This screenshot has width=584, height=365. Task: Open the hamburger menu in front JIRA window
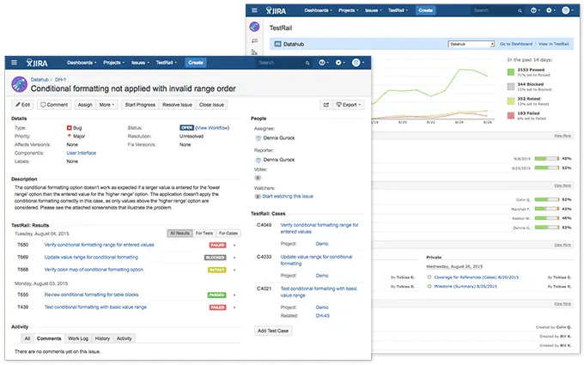coord(14,63)
